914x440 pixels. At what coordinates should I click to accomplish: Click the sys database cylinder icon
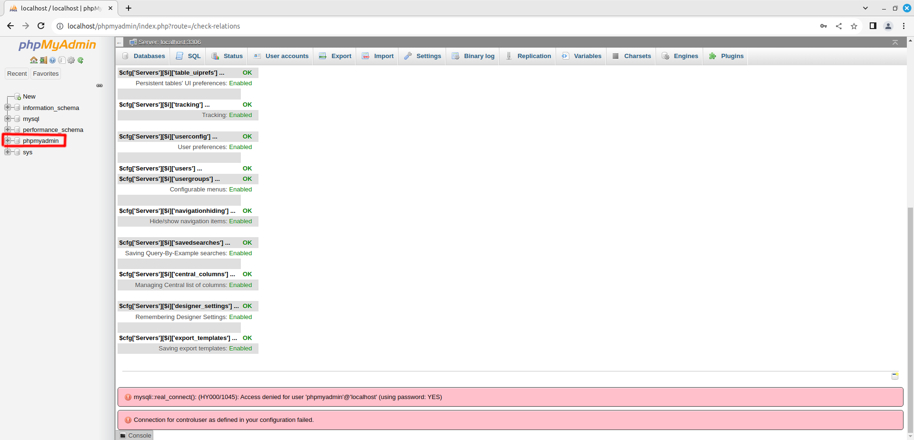17,152
